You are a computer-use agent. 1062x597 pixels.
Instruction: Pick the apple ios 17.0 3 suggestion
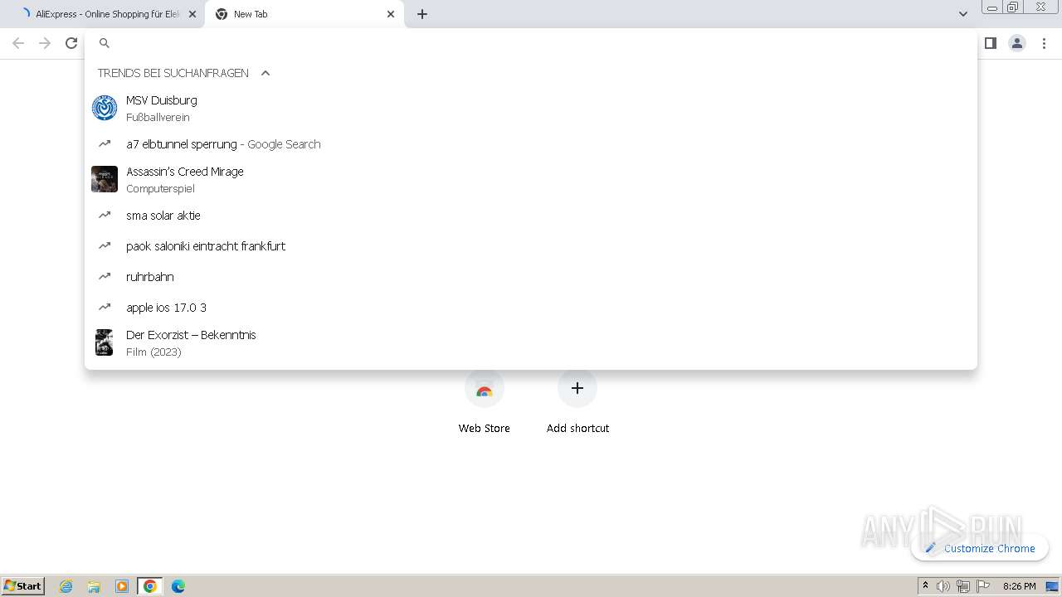tap(531, 308)
